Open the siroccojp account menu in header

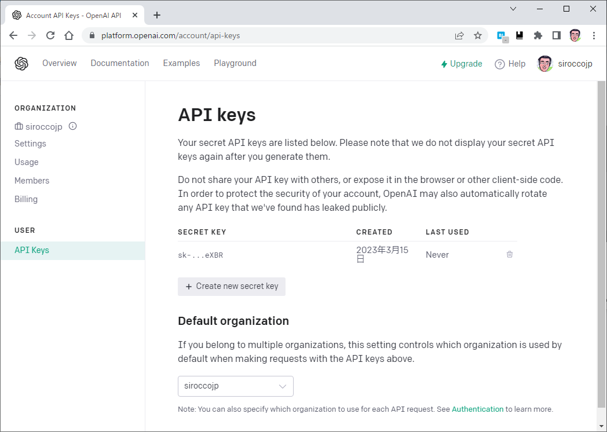pyautogui.click(x=564, y=64)
